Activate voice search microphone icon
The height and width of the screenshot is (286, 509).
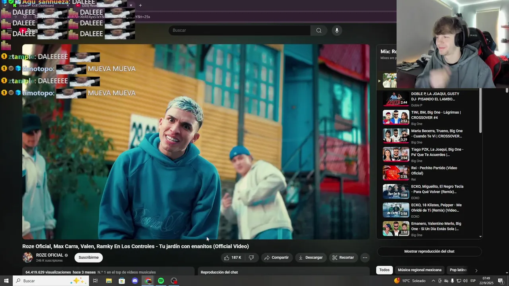coord(337,31)
